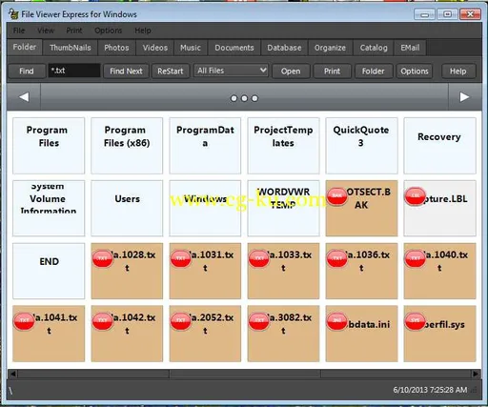Image resolution: width=488 pixels, height=407 pixels.
Task: Switch to the ThumbNails tab
Action: click(x=71, y=48)
